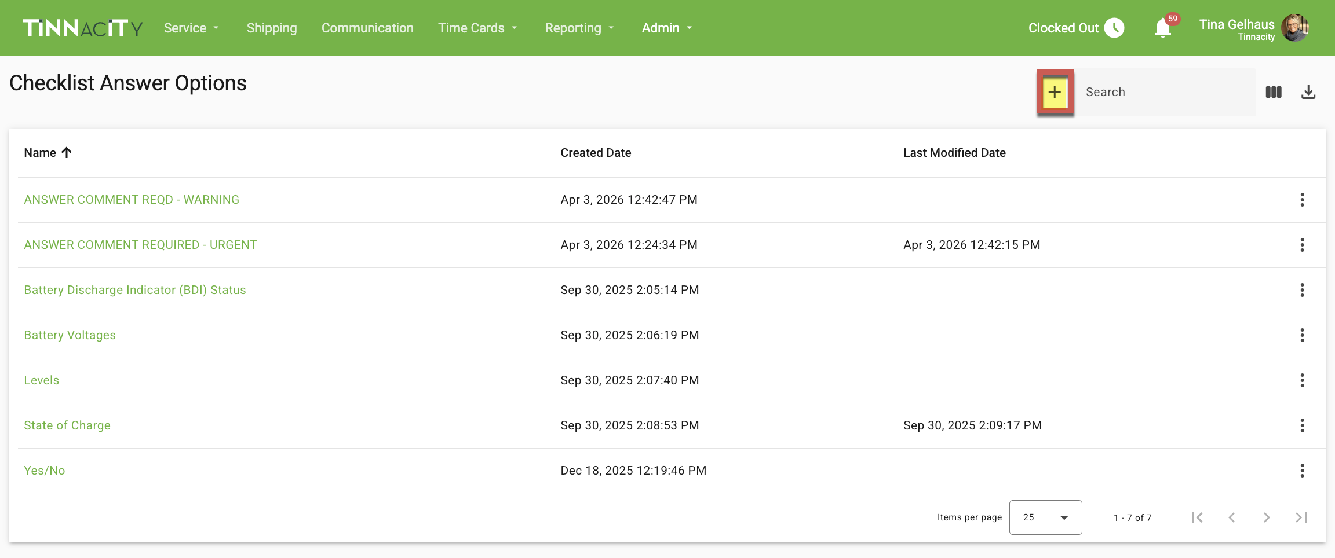Click the Items per page label
The image size is (1335, 558).
969,517
